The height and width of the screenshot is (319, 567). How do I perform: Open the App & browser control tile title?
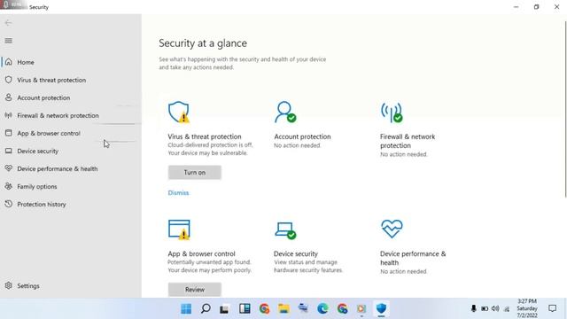click(x=201, y=254)
